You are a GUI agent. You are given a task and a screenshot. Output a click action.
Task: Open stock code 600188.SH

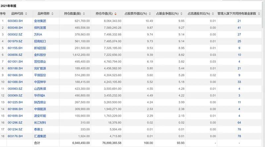pyautogui.click(x=15, y=68)
